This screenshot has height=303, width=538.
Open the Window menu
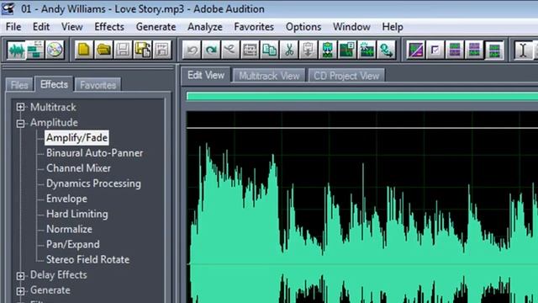pyautogui.click(x=351, y=27)
